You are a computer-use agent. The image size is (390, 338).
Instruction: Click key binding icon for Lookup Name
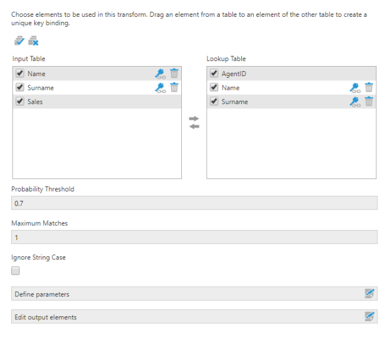coord(354,88)
